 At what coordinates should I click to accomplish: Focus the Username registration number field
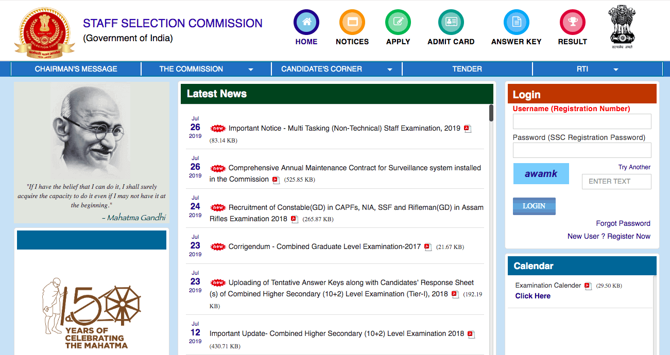(x=582, y=121)
